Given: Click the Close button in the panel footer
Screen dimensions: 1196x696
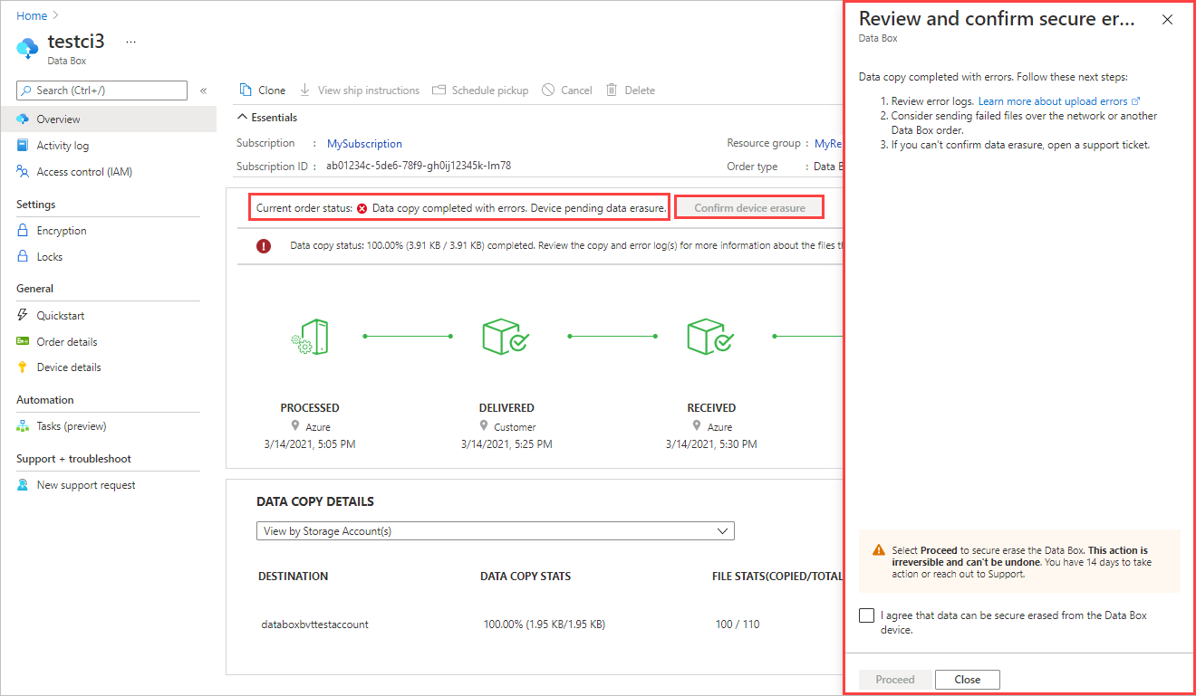Looking at the screenshot, I should [x=967, y=680].
